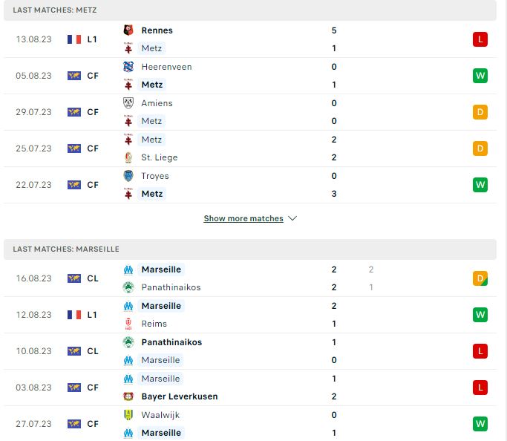Click the Last Matches: Marseille header
The width and height of the screenshot is (507, 441).
coord(250,249)
